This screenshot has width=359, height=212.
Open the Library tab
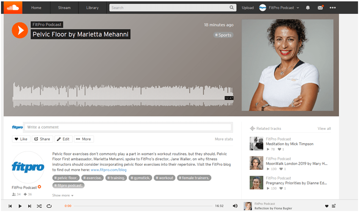[92, 7]
